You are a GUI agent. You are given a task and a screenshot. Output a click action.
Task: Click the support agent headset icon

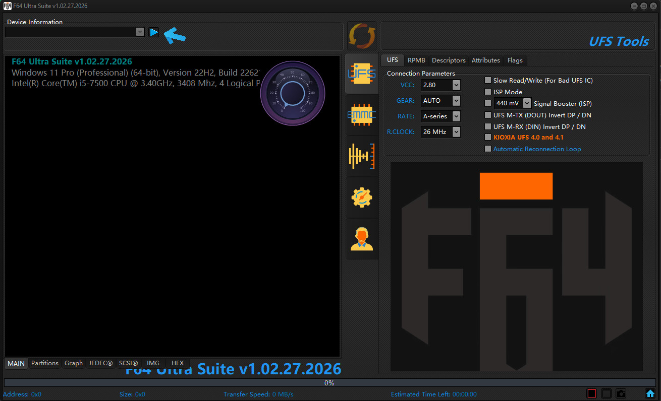(362, 239)
